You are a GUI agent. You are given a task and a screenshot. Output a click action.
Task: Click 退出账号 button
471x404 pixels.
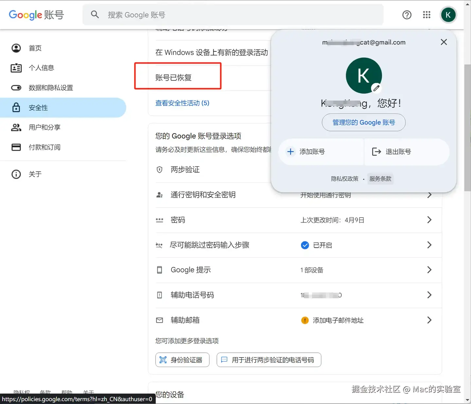[x=407, y=152]
